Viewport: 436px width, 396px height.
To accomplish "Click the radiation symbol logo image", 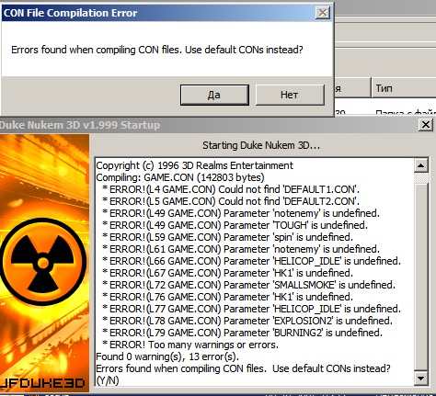I will click(43, 262).
